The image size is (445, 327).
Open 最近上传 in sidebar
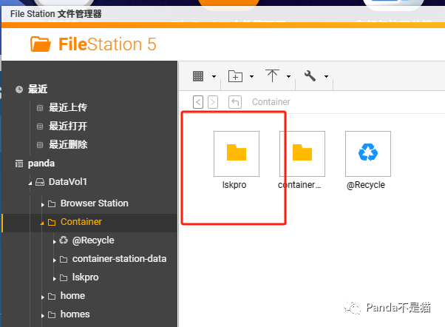pyautogui.click(x=68, y=107)
